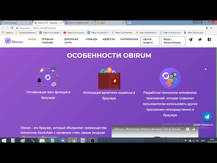Click the floating Telegram chat bubble
Screen dimensions: 217x163
[x=207, y=117]
